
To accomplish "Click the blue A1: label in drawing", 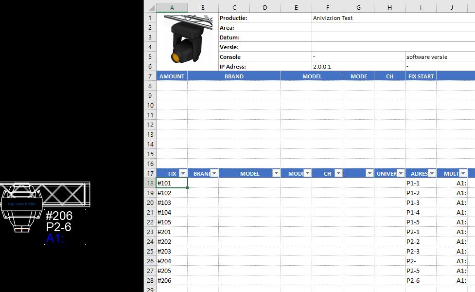I will pyautogui.click(x=55, y=238).
